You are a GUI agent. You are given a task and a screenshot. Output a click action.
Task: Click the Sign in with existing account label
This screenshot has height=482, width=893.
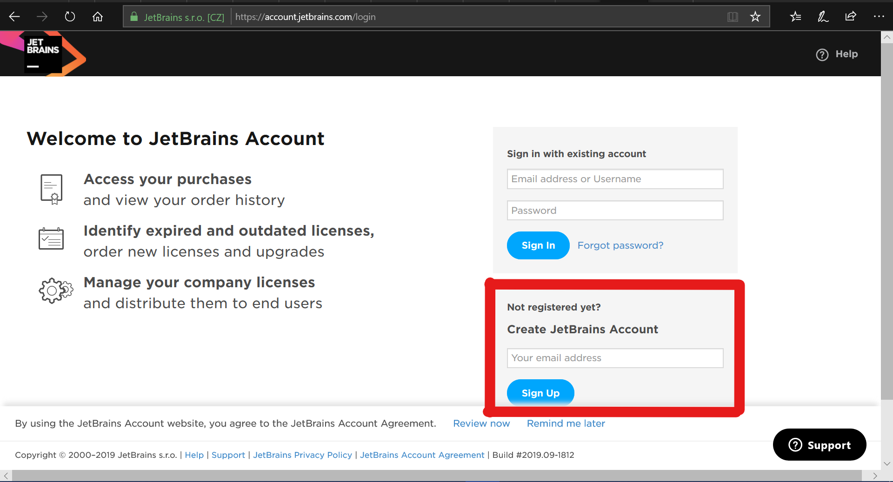577,154
